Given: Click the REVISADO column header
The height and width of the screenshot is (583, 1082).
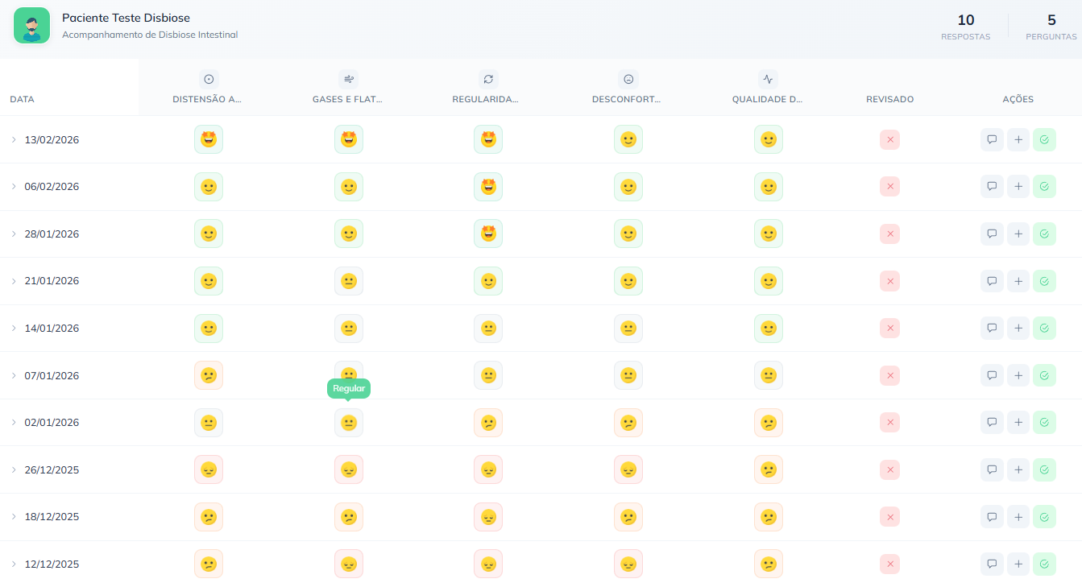Looking at the screenshot, I should tap(889, 100).
